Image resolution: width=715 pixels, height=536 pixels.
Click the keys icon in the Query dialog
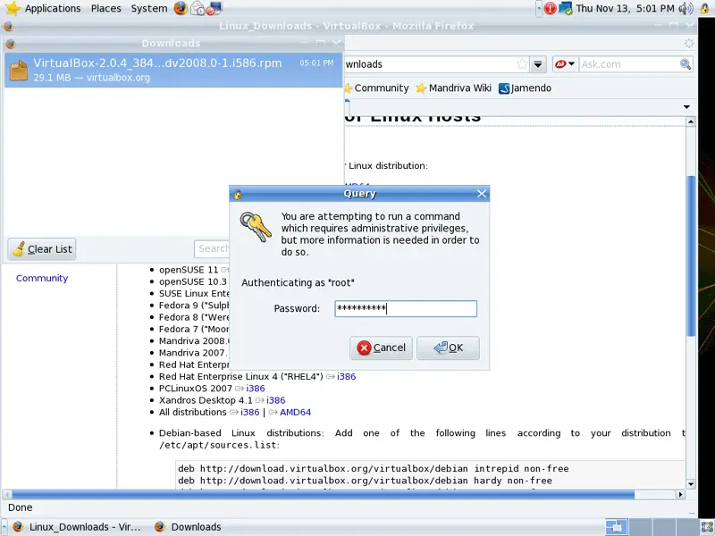pyautogui.click(x=256, y=227)
